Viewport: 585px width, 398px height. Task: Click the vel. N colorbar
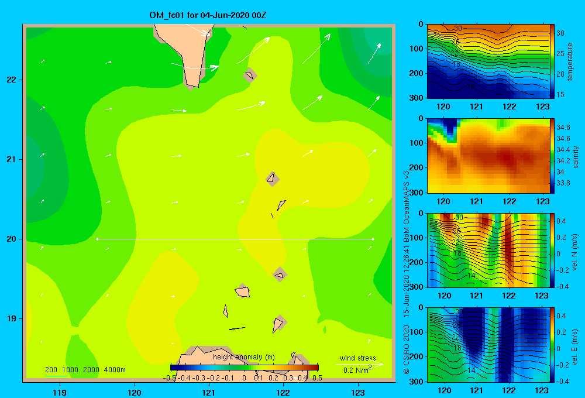(552, 250)
